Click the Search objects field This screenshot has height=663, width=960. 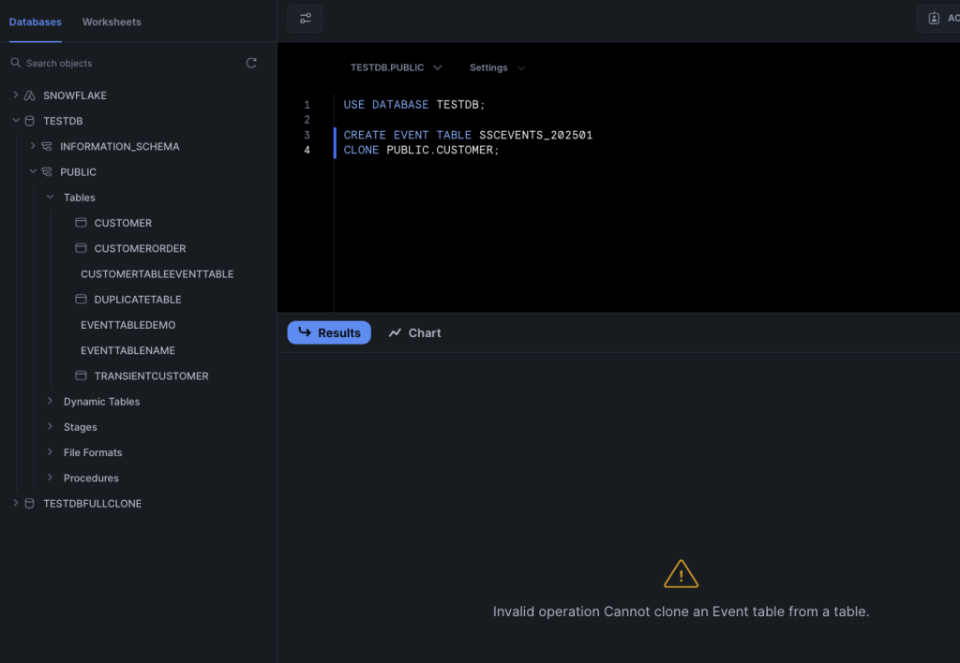[x=122, y=63]
